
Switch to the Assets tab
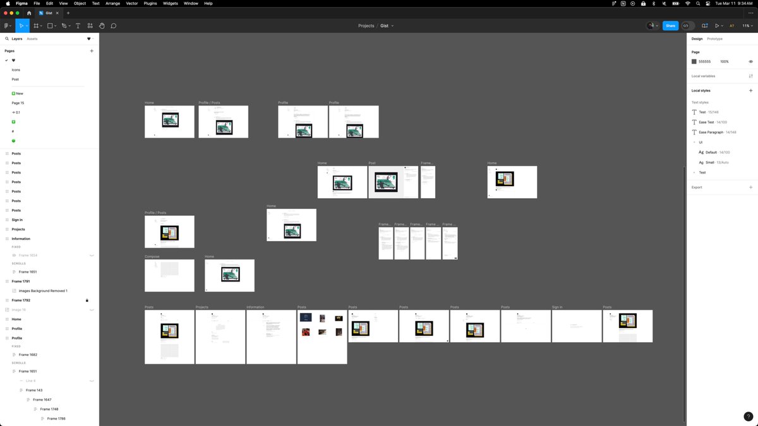pos(32,38)
